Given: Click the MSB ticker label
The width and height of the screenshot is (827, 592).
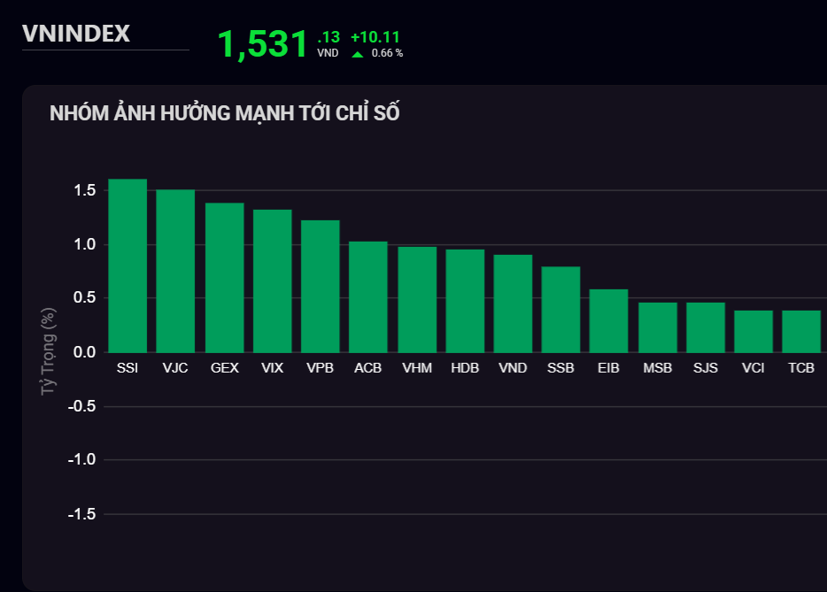Looking at the screenshot, I should click(658, 368).
